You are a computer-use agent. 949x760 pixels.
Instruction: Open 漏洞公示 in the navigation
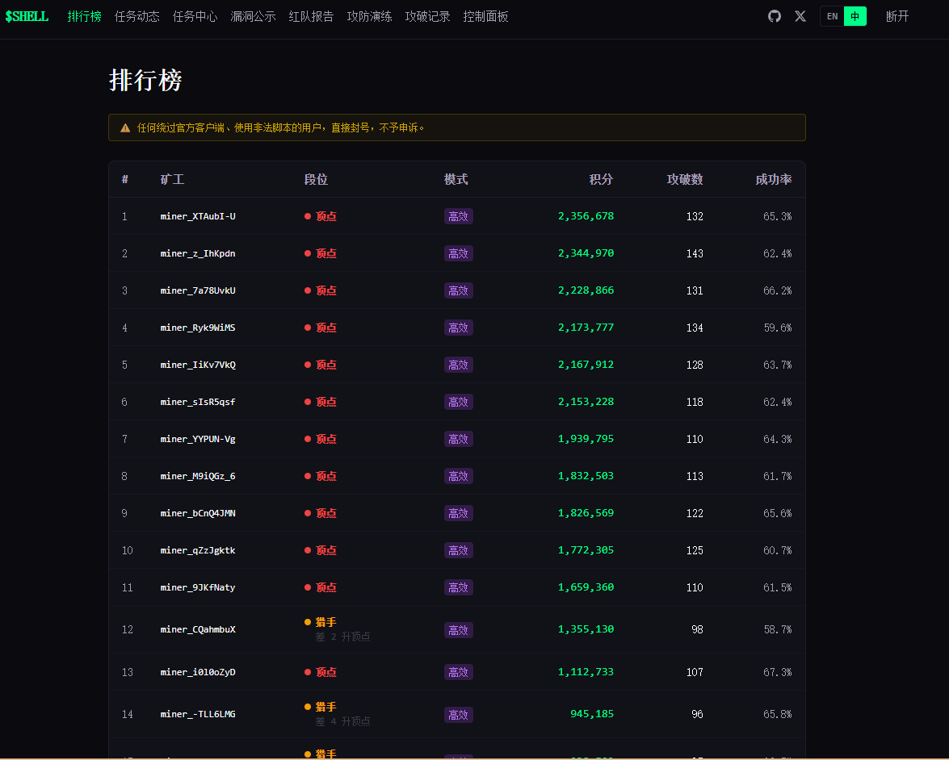tap(253, 16)
